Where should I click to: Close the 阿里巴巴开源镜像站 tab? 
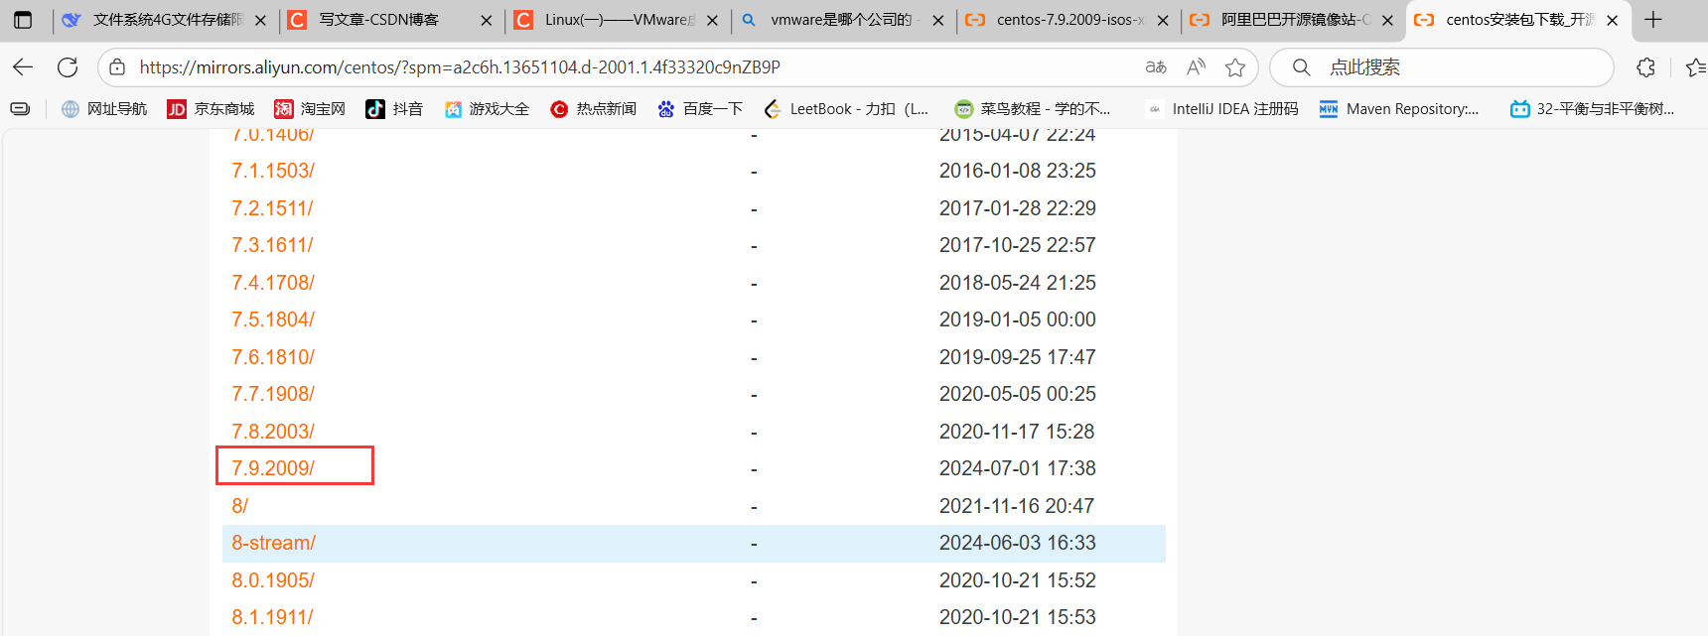point(1387,20)
